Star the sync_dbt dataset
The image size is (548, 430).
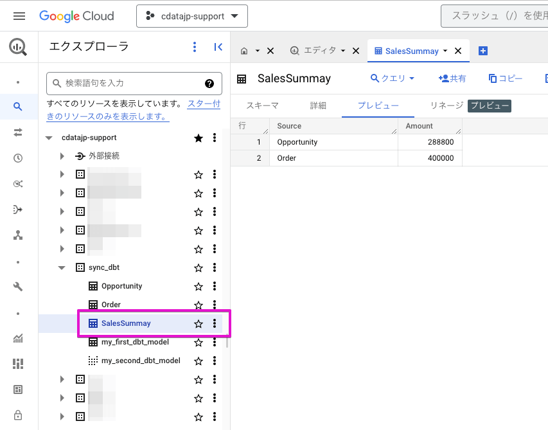[x=199, y=268]
